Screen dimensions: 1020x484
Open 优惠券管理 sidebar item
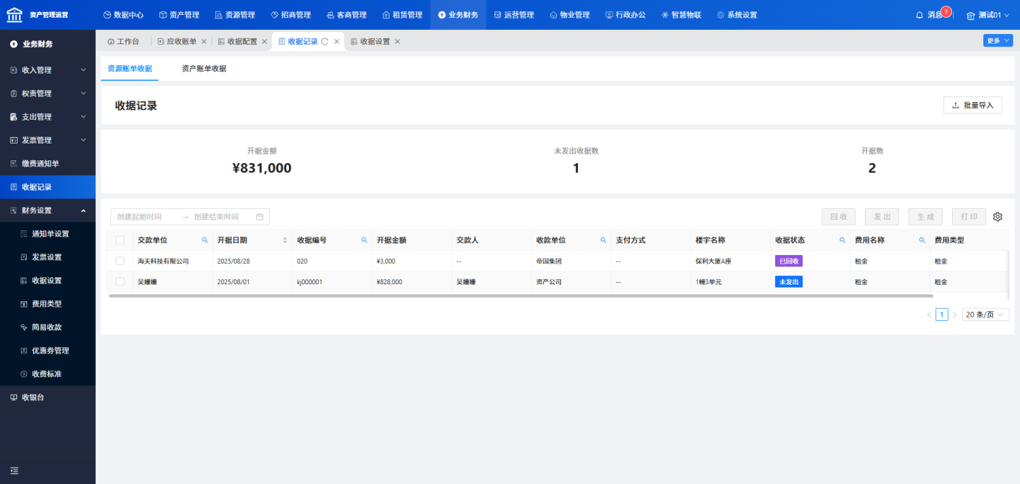(x=48, y=351)
